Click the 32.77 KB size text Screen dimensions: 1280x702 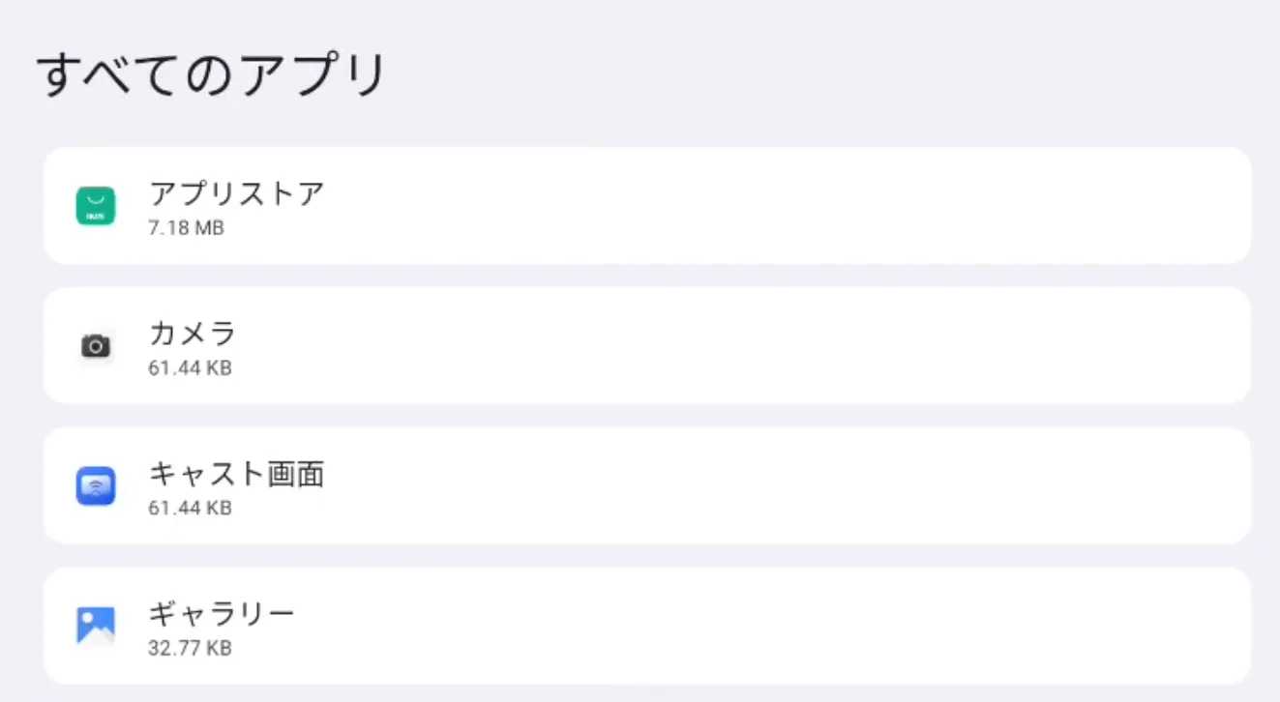pos(190,648)
